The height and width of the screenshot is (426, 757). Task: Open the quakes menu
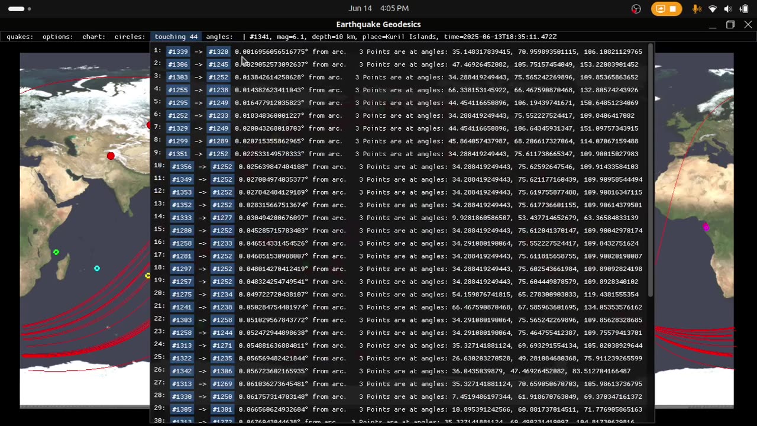click(x=20, y=37)
